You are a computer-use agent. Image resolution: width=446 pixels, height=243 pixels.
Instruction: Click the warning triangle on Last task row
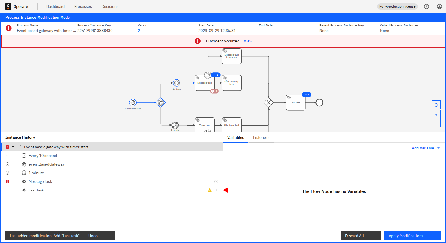tap(210, 190)
